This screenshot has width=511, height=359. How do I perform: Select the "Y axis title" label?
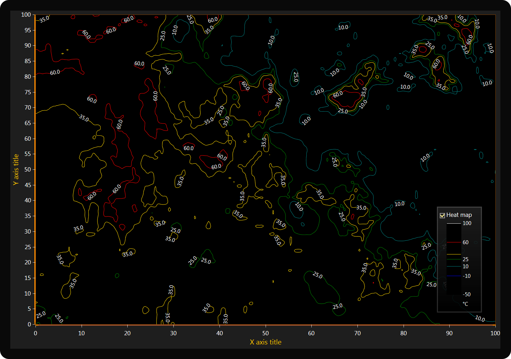(x=16, y=169)
